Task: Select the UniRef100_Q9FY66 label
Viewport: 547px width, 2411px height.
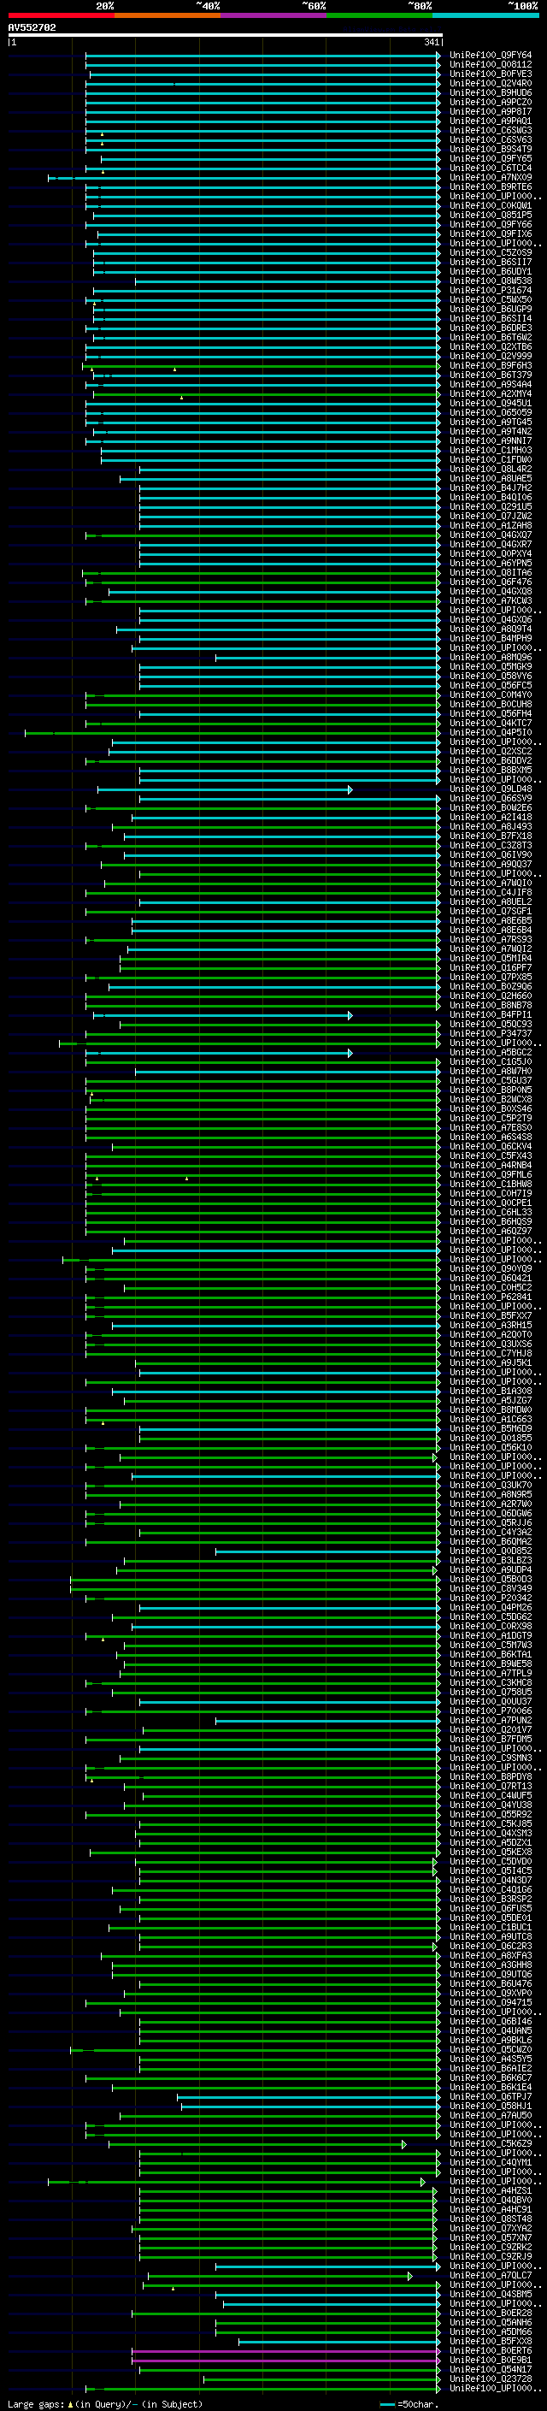Action: click(x=490, y=225)
